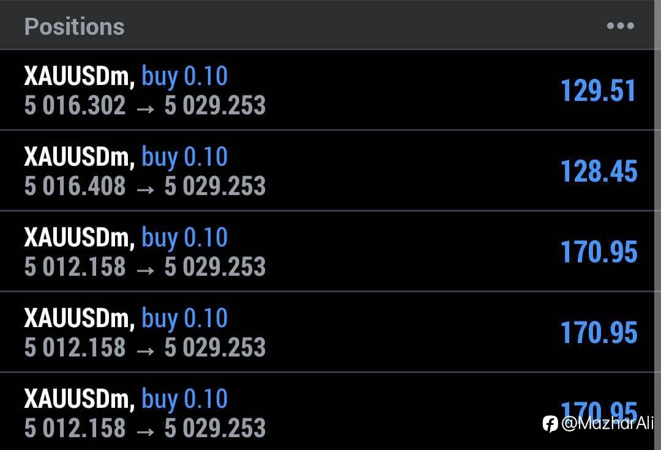Screen dimensions: 661x450
Task: Click current price 5 029.253 beside 5 016.408
Action: point(215,186)
